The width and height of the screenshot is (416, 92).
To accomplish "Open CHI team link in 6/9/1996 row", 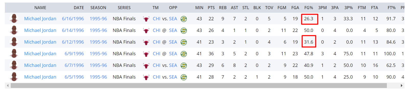I will 157,53.
